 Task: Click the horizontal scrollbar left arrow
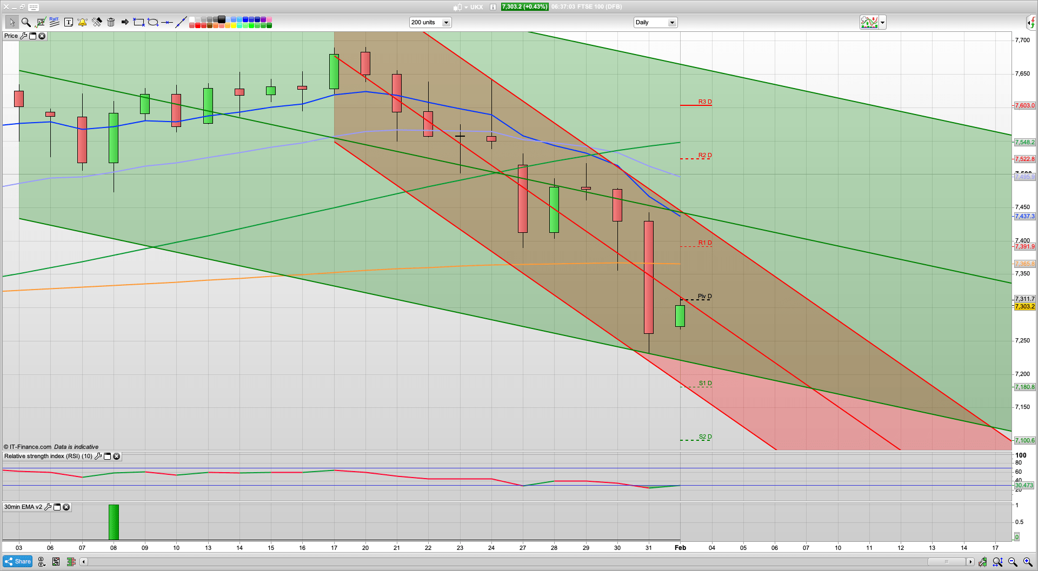84,562
